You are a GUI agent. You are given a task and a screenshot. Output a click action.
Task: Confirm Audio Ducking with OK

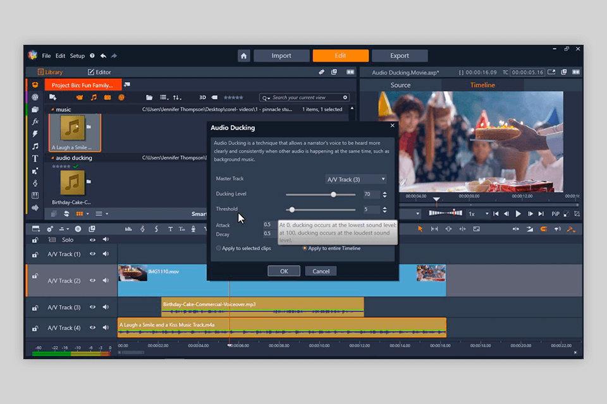(284, 271)
